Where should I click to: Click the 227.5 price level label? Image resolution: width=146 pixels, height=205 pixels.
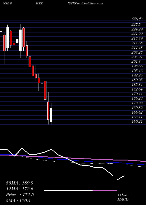point(136,25)
